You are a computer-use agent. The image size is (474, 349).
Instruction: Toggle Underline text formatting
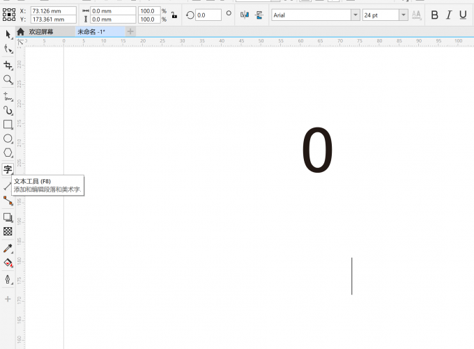tap(463, 15)
